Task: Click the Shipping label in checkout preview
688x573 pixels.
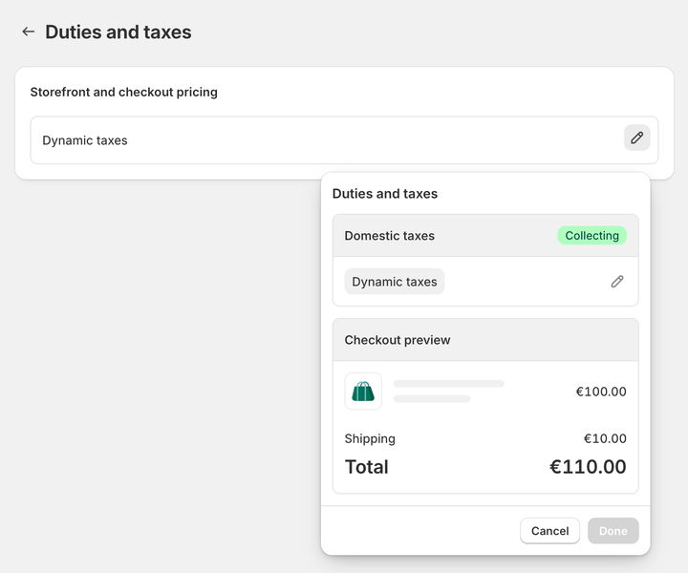Action: 370,439
